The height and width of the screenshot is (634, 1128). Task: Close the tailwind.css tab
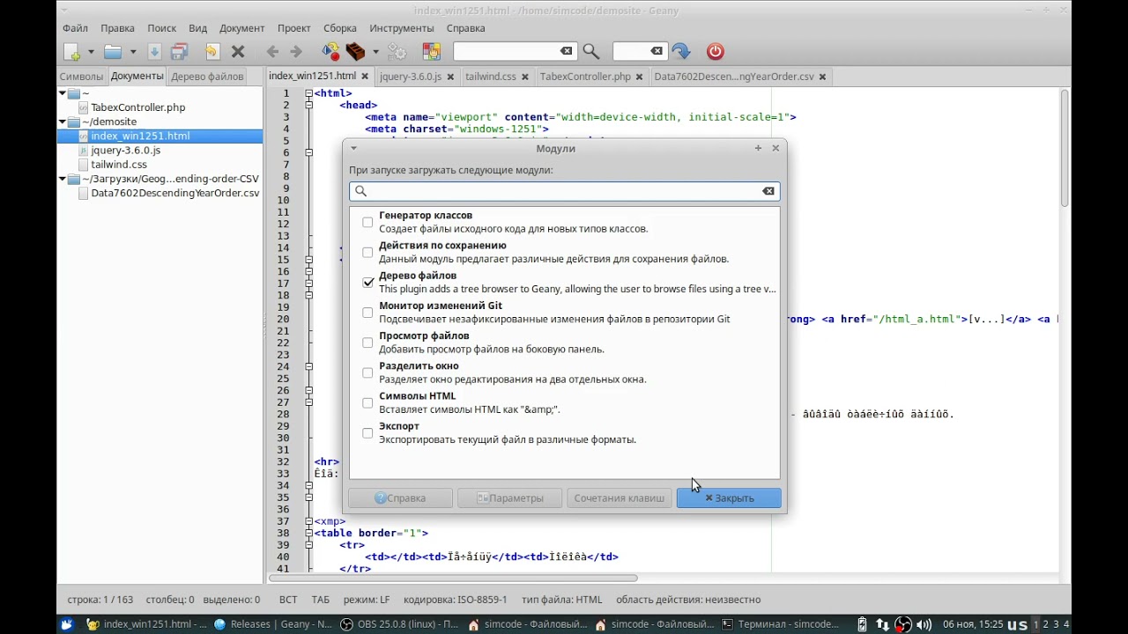click(525, 77)
